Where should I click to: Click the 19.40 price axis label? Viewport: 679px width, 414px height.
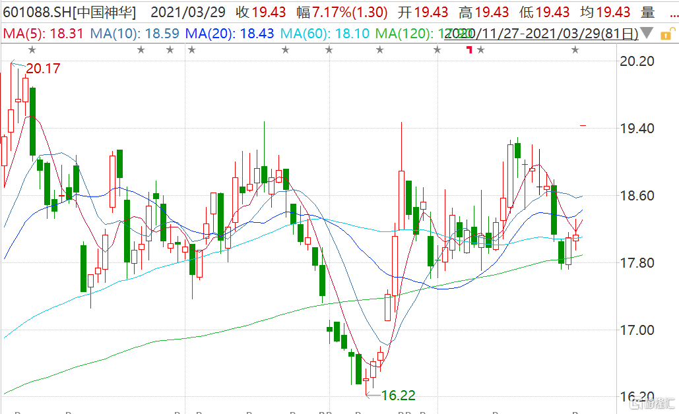click(x=637, y=129)
